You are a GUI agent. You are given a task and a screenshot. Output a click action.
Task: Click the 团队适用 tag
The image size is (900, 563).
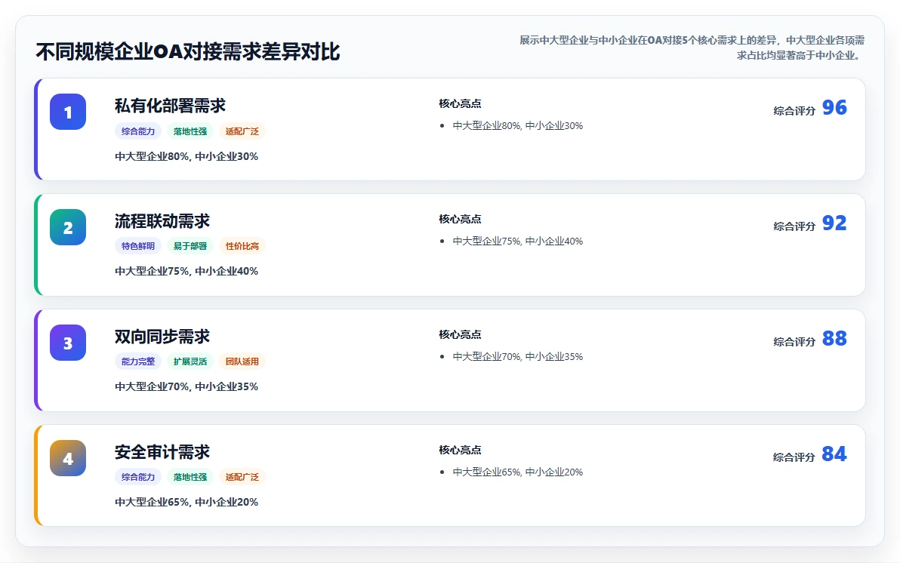click(x=242, y=361)
